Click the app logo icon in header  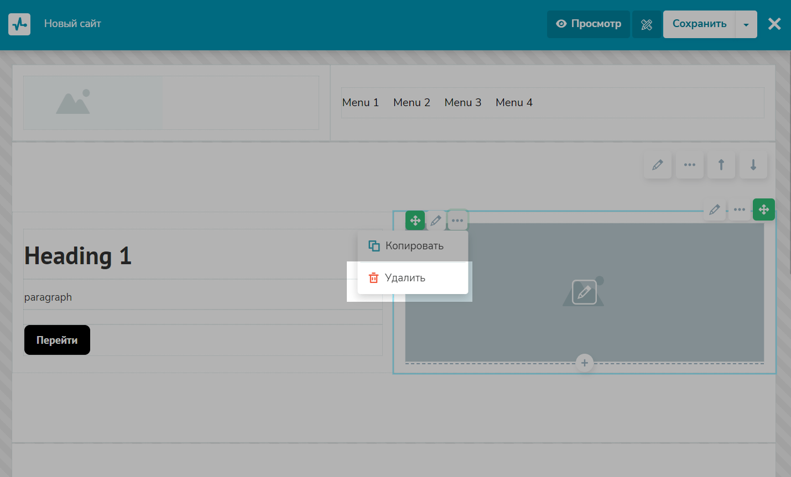point(19,24)
